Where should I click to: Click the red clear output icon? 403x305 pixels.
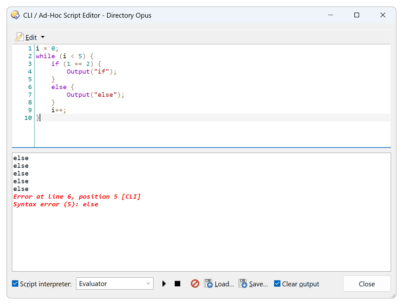point(195,284)
